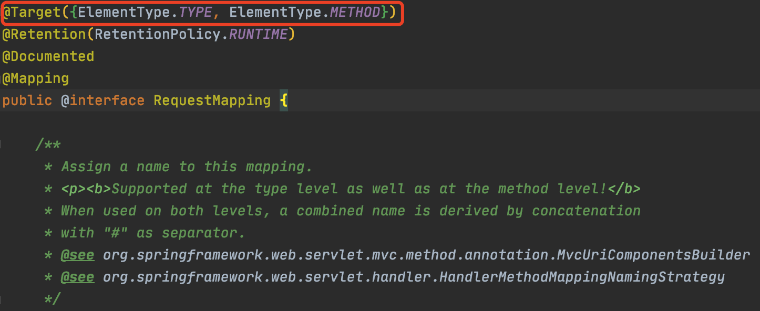Click the @Retention annotation
The image size is (760, 311).
coord(44,34)
